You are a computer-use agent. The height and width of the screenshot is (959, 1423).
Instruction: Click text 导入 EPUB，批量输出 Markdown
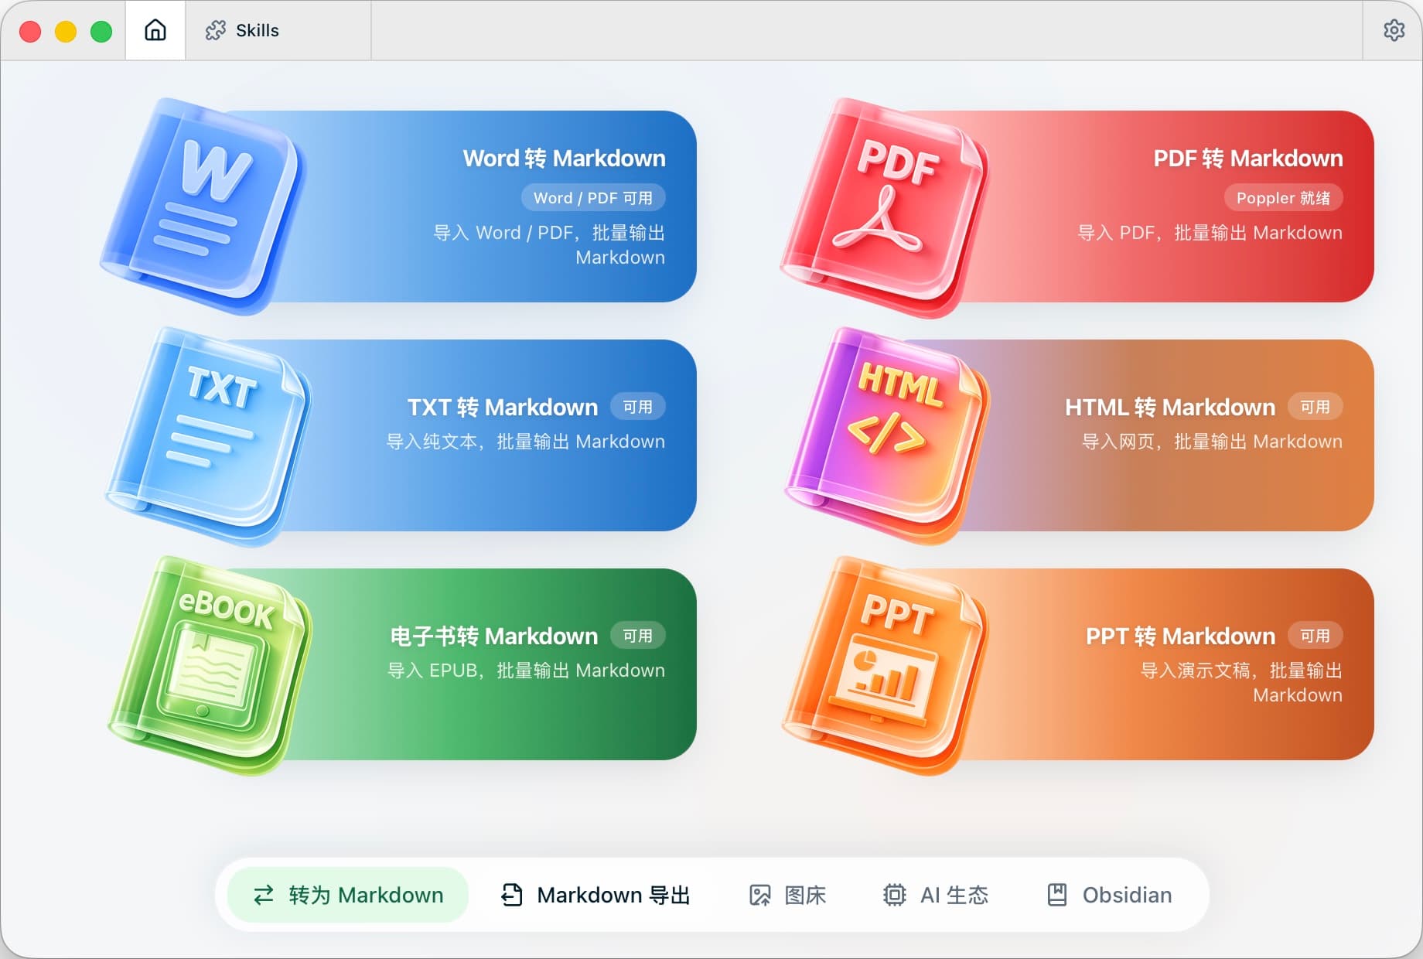click(x=526, y=671)
